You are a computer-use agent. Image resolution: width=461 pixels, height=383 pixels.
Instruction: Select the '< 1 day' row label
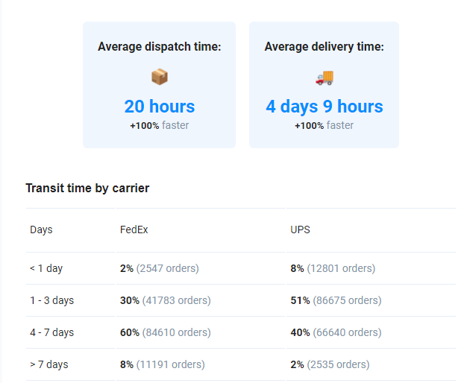tap(46, 268)
